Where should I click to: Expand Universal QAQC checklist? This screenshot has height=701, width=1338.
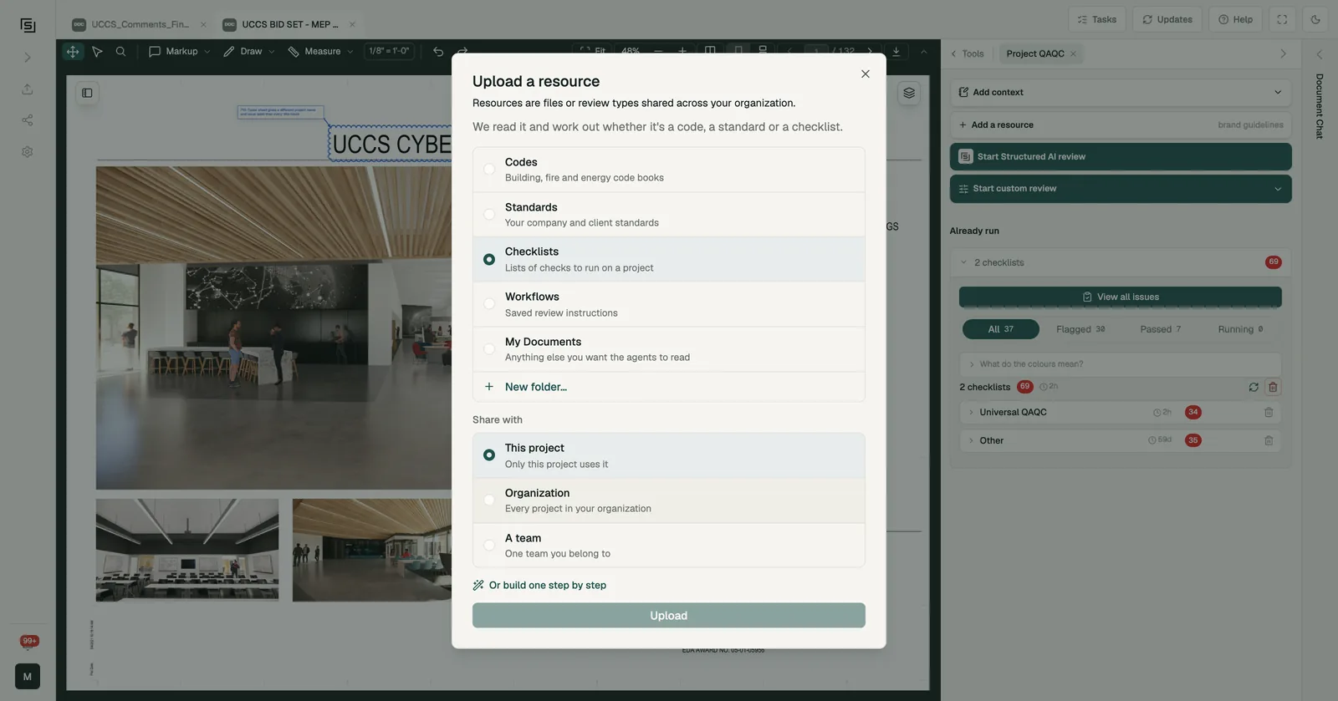[971, 412]
